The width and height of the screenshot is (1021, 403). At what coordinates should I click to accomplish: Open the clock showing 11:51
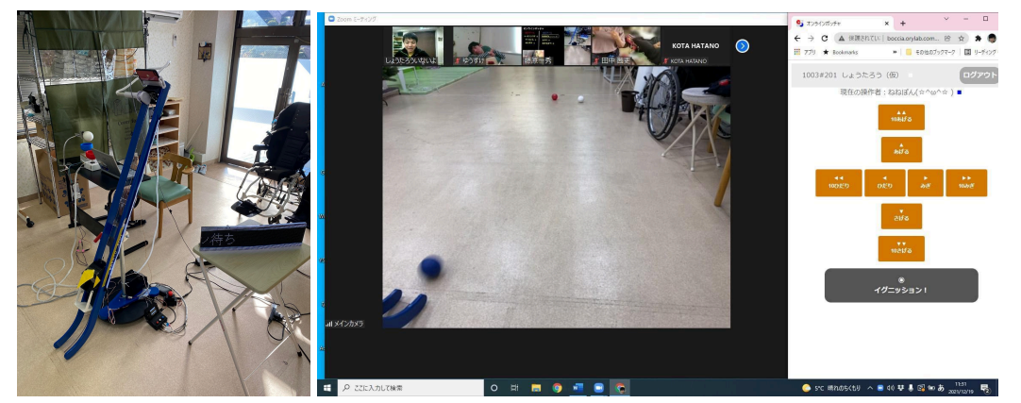962,388
